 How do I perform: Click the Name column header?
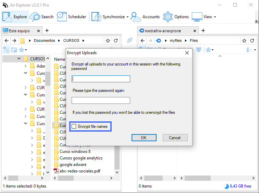tap(60, 59)
